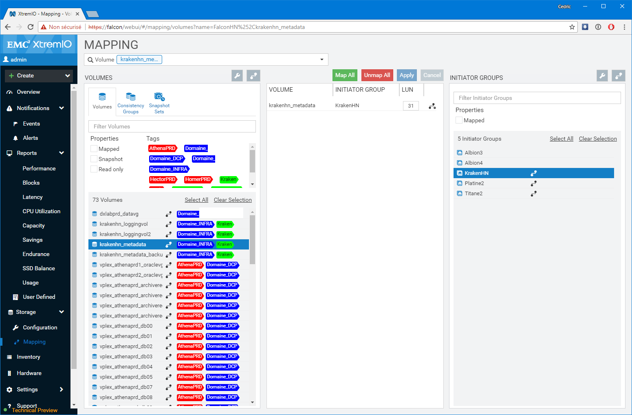Go to Configuration in the Storage menu
The height and width of the screenshot is (415, 632).
click(x=40, y=327)
